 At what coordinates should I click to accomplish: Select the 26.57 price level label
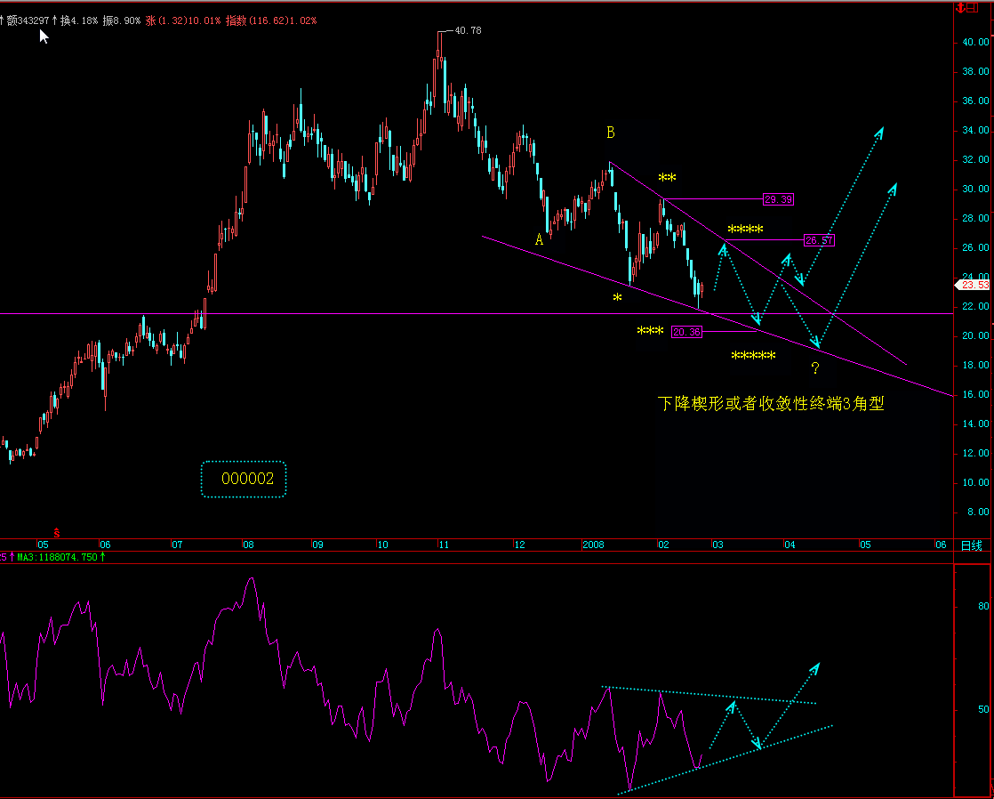tap(818, 240)
